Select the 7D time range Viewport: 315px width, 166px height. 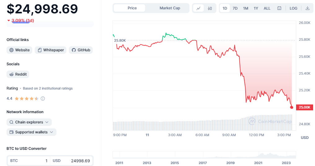pos(235,8)
